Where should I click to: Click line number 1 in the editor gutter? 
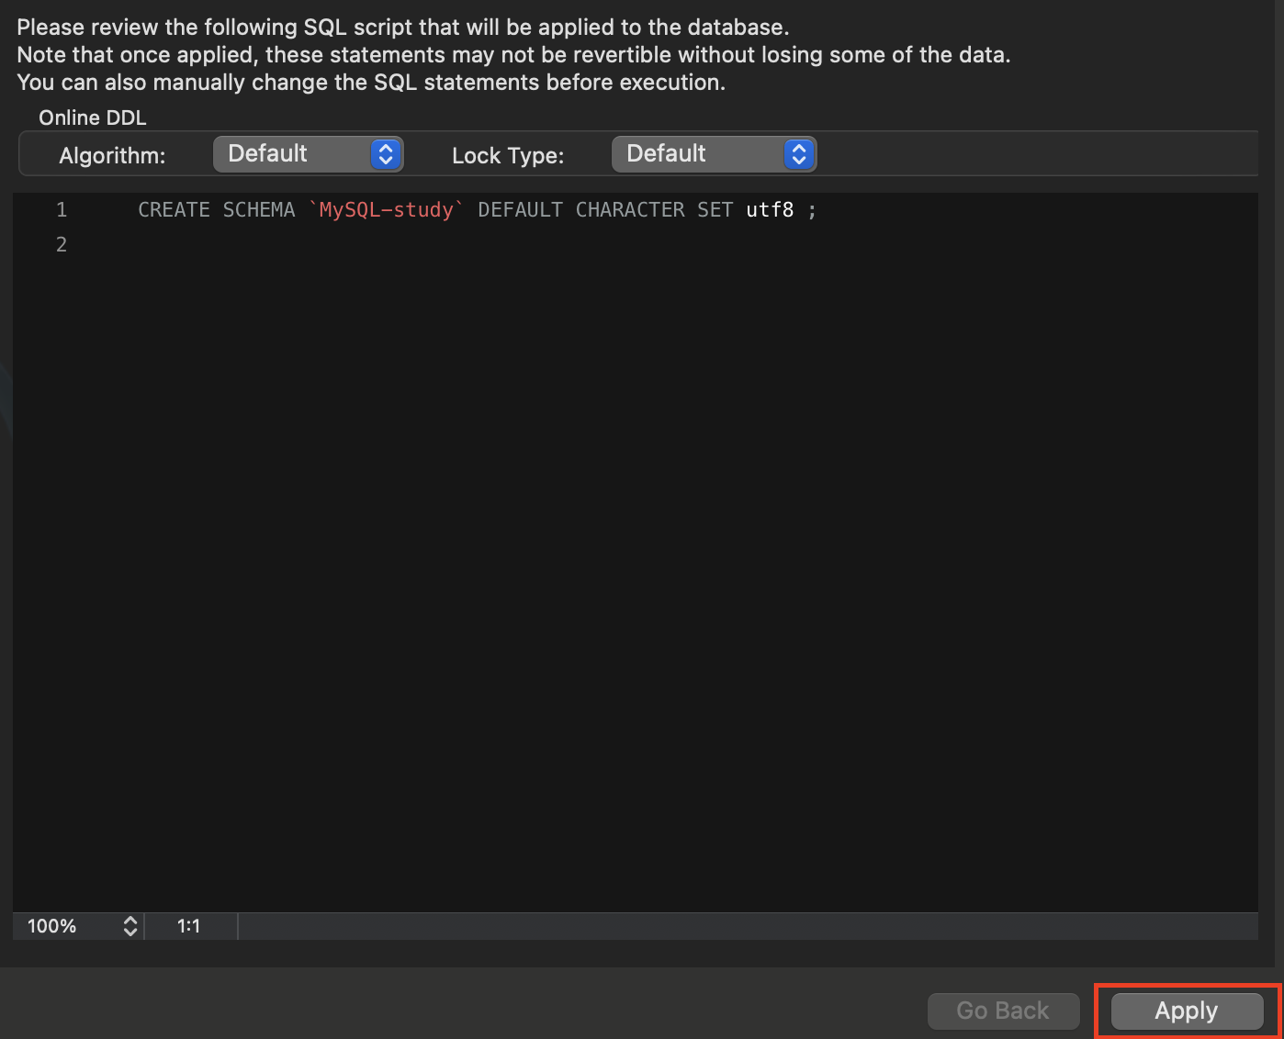coord(62,210)
